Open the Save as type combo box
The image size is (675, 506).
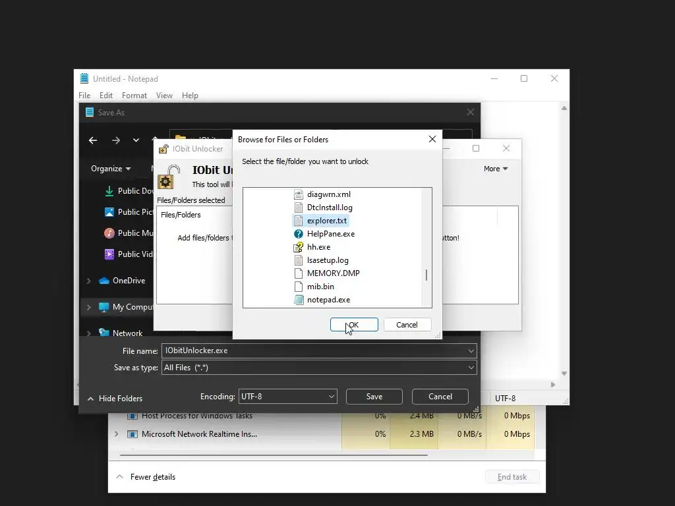pos(319,368)
